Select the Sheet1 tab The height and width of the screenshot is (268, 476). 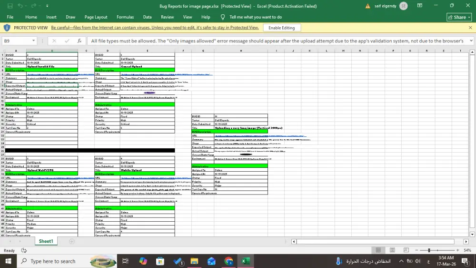click(x=46, y=241)
